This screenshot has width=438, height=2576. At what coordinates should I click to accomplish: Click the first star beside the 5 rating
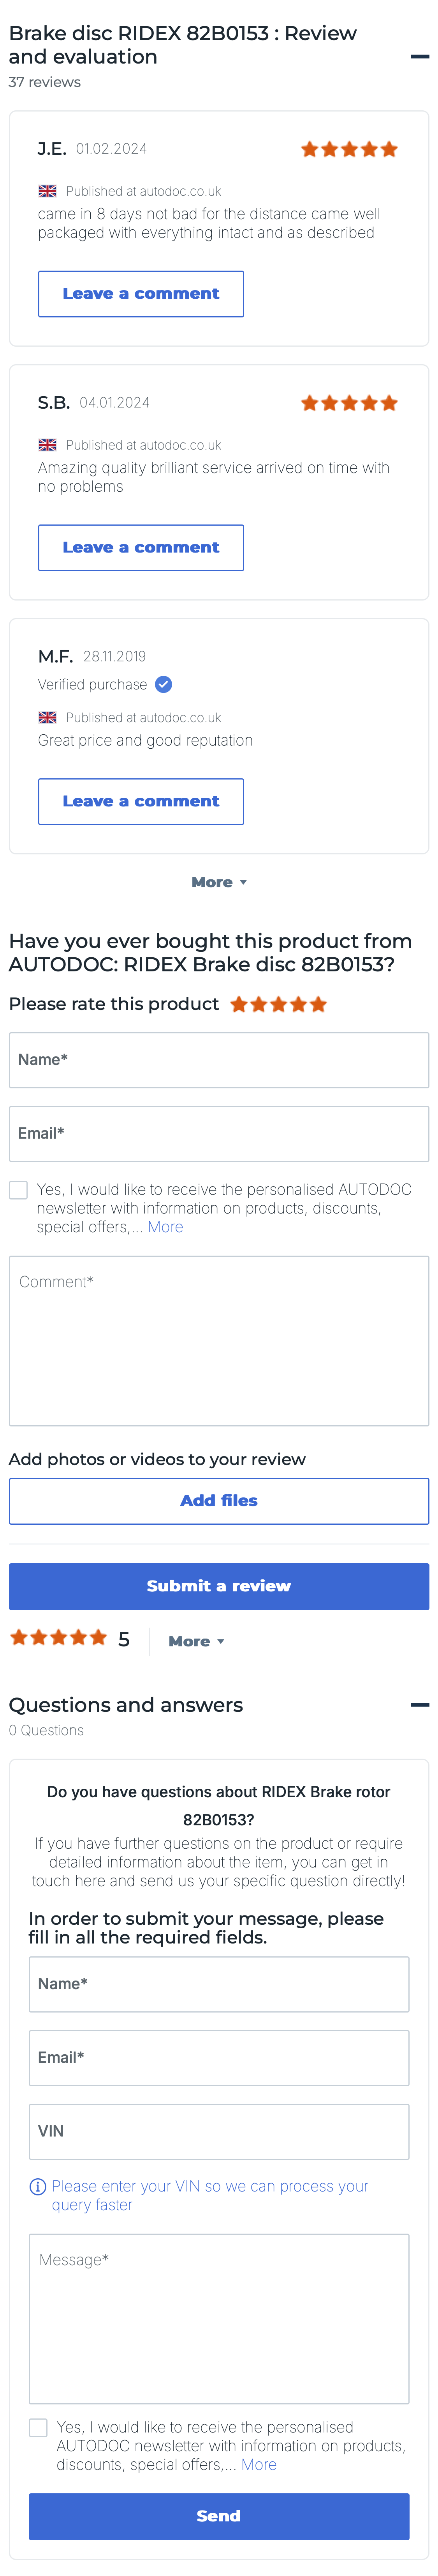tap(19, 1638)
